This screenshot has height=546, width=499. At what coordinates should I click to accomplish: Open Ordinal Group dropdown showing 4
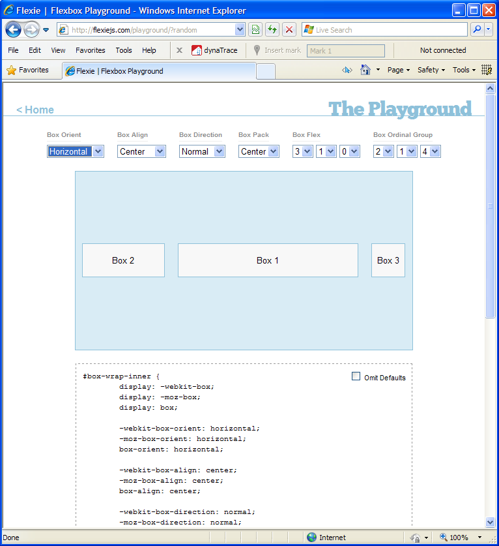[x=431, y=151]
